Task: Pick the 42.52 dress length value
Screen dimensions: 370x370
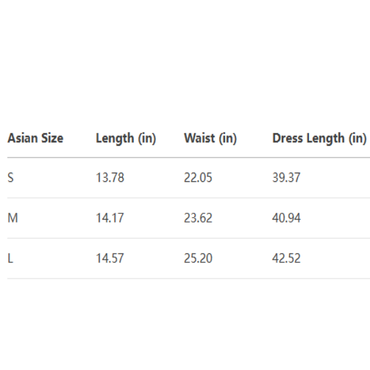Action: (x=286, y=258)
